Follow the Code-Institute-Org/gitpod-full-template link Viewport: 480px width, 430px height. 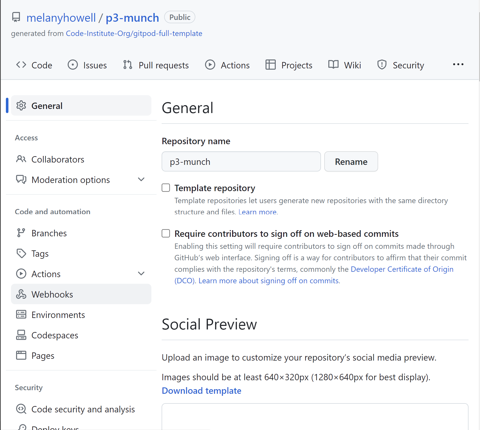(134, 33)
